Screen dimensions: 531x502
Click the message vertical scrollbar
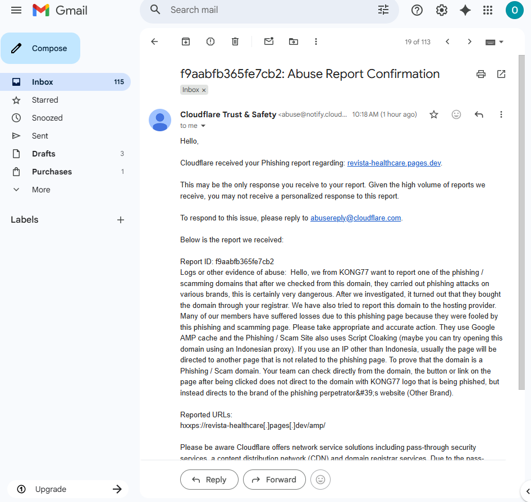coord(521,223)
